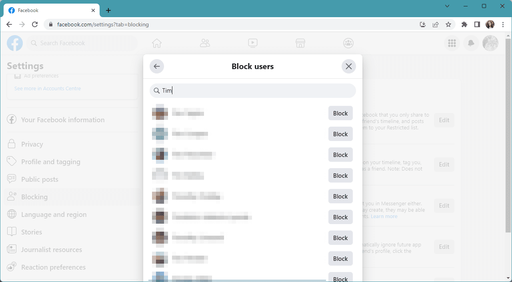Viewport: 512px width, 282px height.
Task: Select Profile and tagging settings
Action: (x=50, y=162)
